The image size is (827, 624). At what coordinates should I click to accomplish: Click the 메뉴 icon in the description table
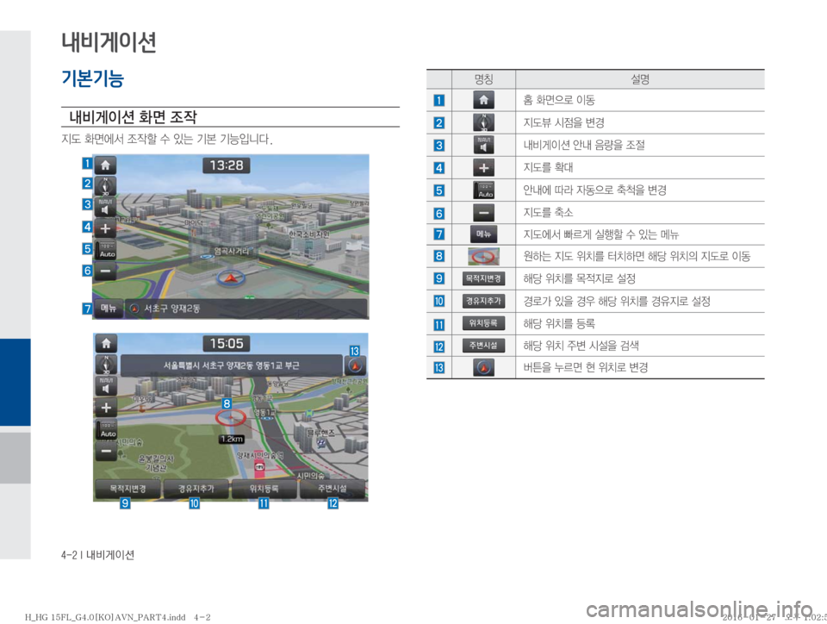tap(485, 233)
